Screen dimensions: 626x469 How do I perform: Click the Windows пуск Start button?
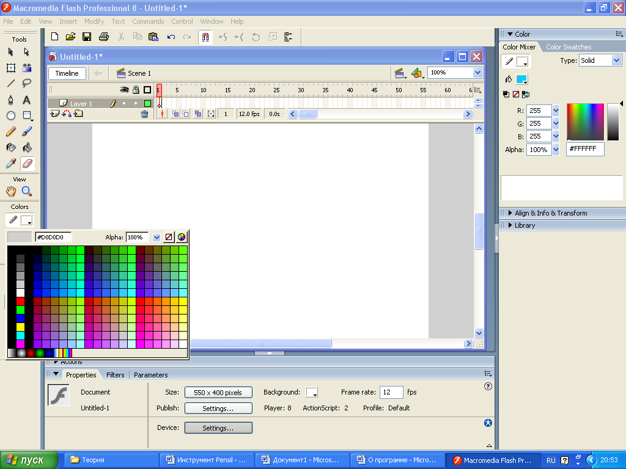[x=29, y=460]
